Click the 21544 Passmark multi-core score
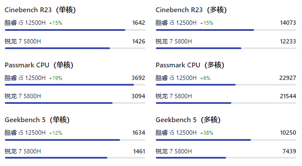 pos(288,96)
